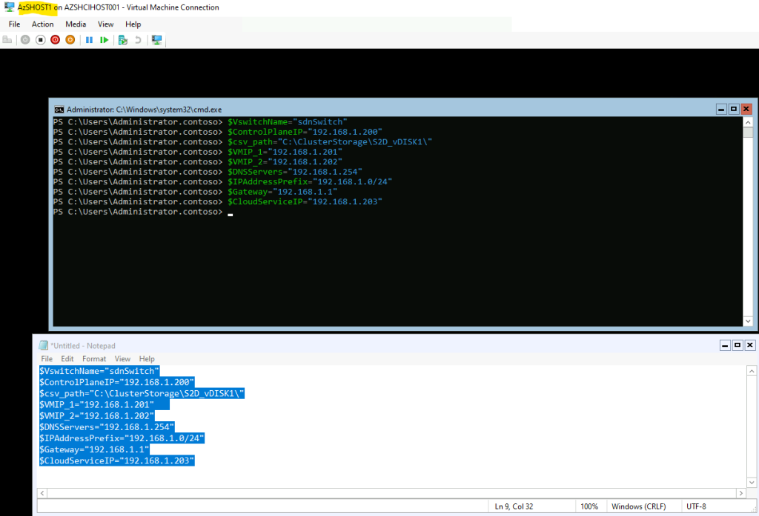Click the red Shut Down toolbar icon
Viewport: 759px width, 516px height.
coord(55,40)
